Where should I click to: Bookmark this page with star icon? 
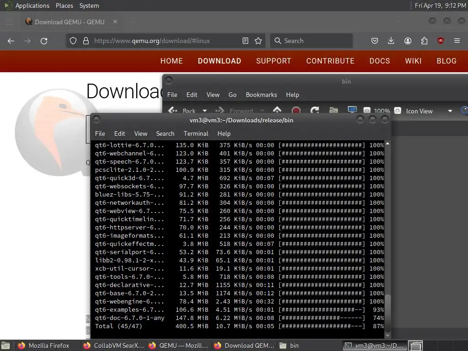[258, 41]
